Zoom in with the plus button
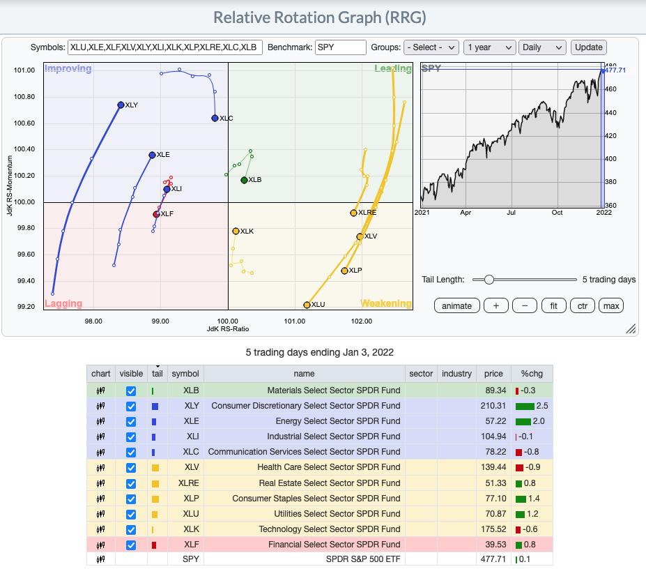 [x=496, y=306]
